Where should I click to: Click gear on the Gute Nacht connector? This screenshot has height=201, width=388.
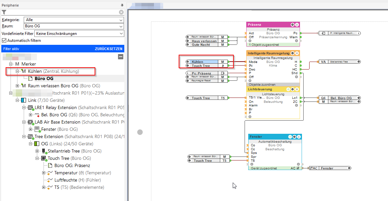pyautogui.click(x=188, y=45)
